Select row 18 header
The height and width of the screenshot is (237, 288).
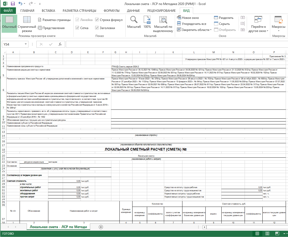tap(3, 150)
